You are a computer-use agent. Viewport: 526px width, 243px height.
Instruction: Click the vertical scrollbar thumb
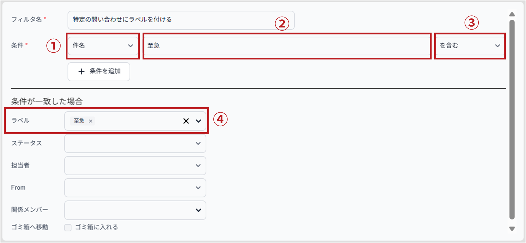tap(512, 120)
